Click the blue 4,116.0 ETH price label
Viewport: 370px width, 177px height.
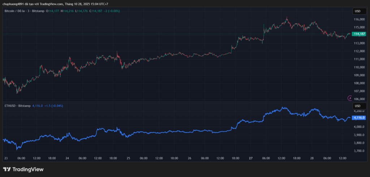(359, 118)
